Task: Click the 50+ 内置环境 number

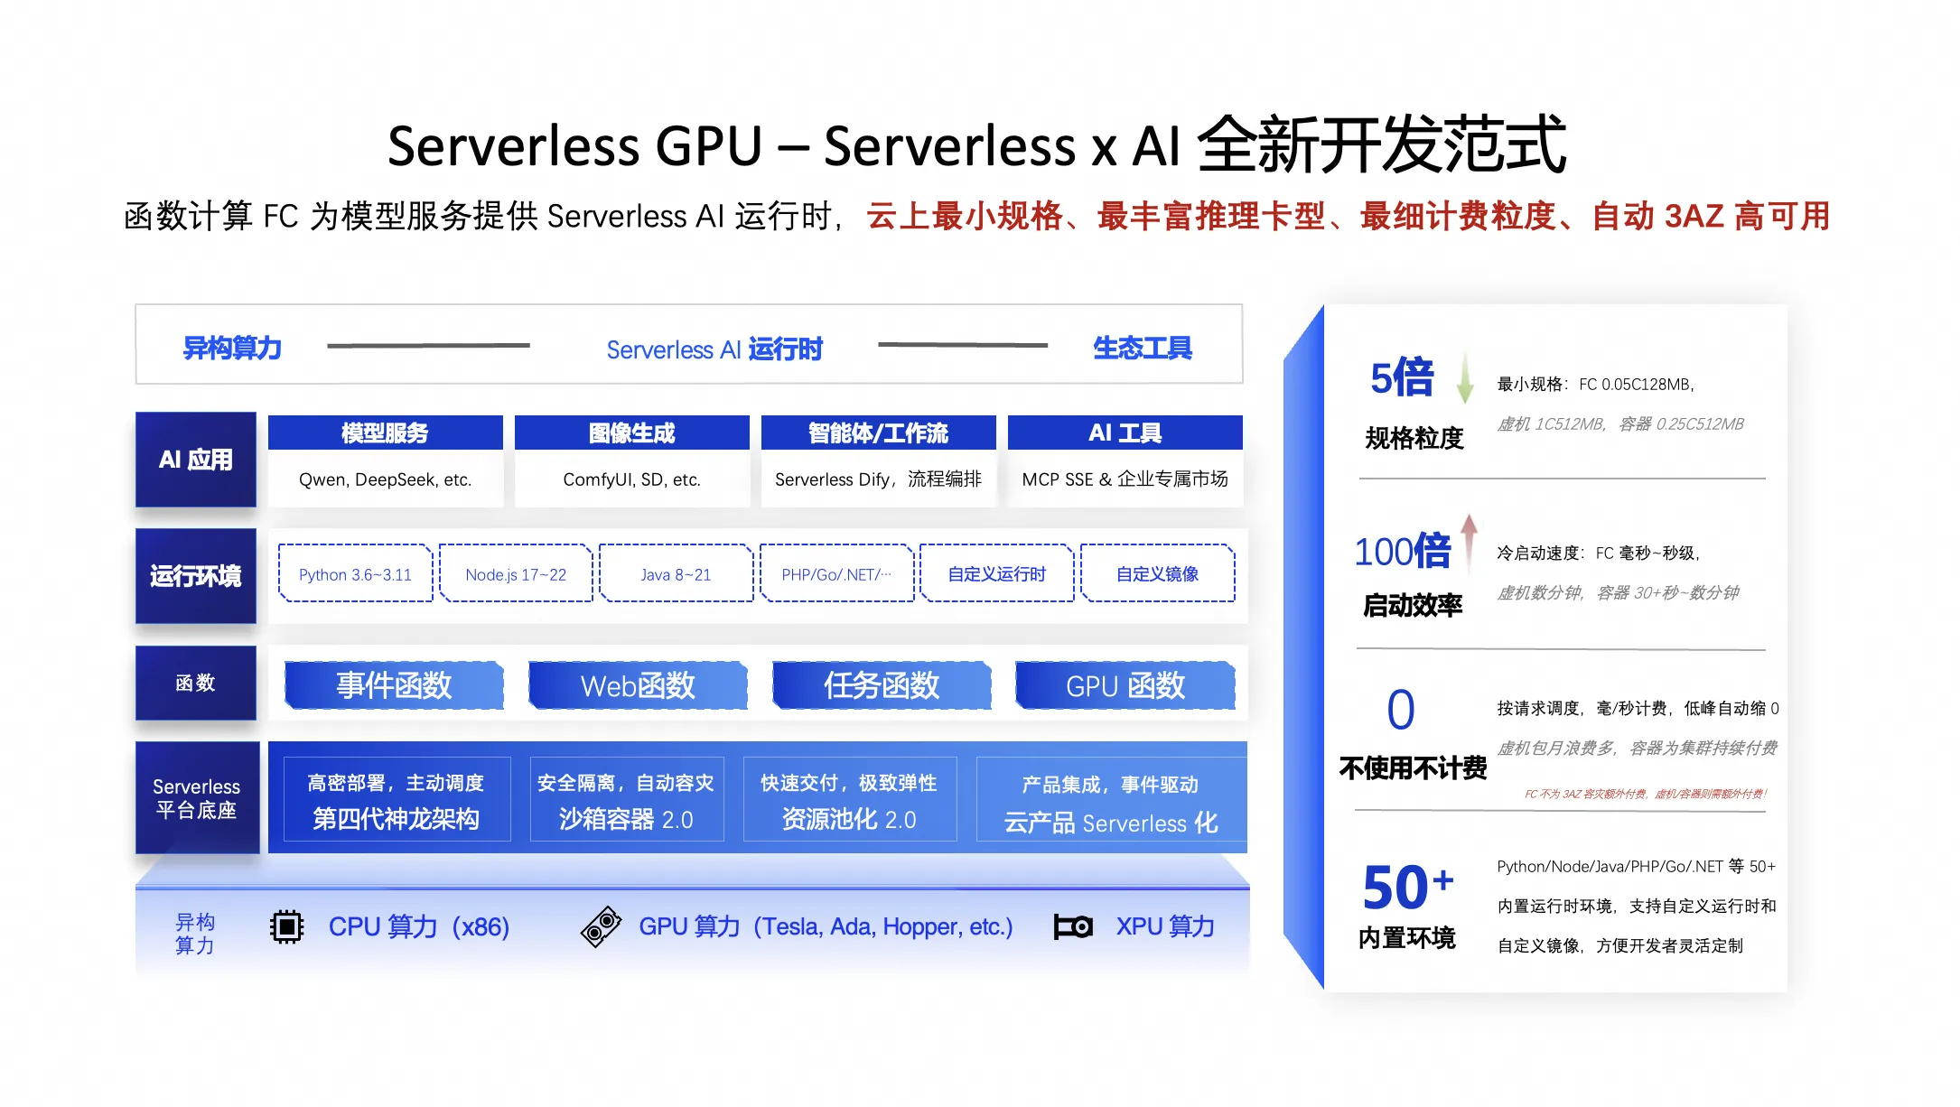Action: pyautogui.click(x=1407, y=888)
